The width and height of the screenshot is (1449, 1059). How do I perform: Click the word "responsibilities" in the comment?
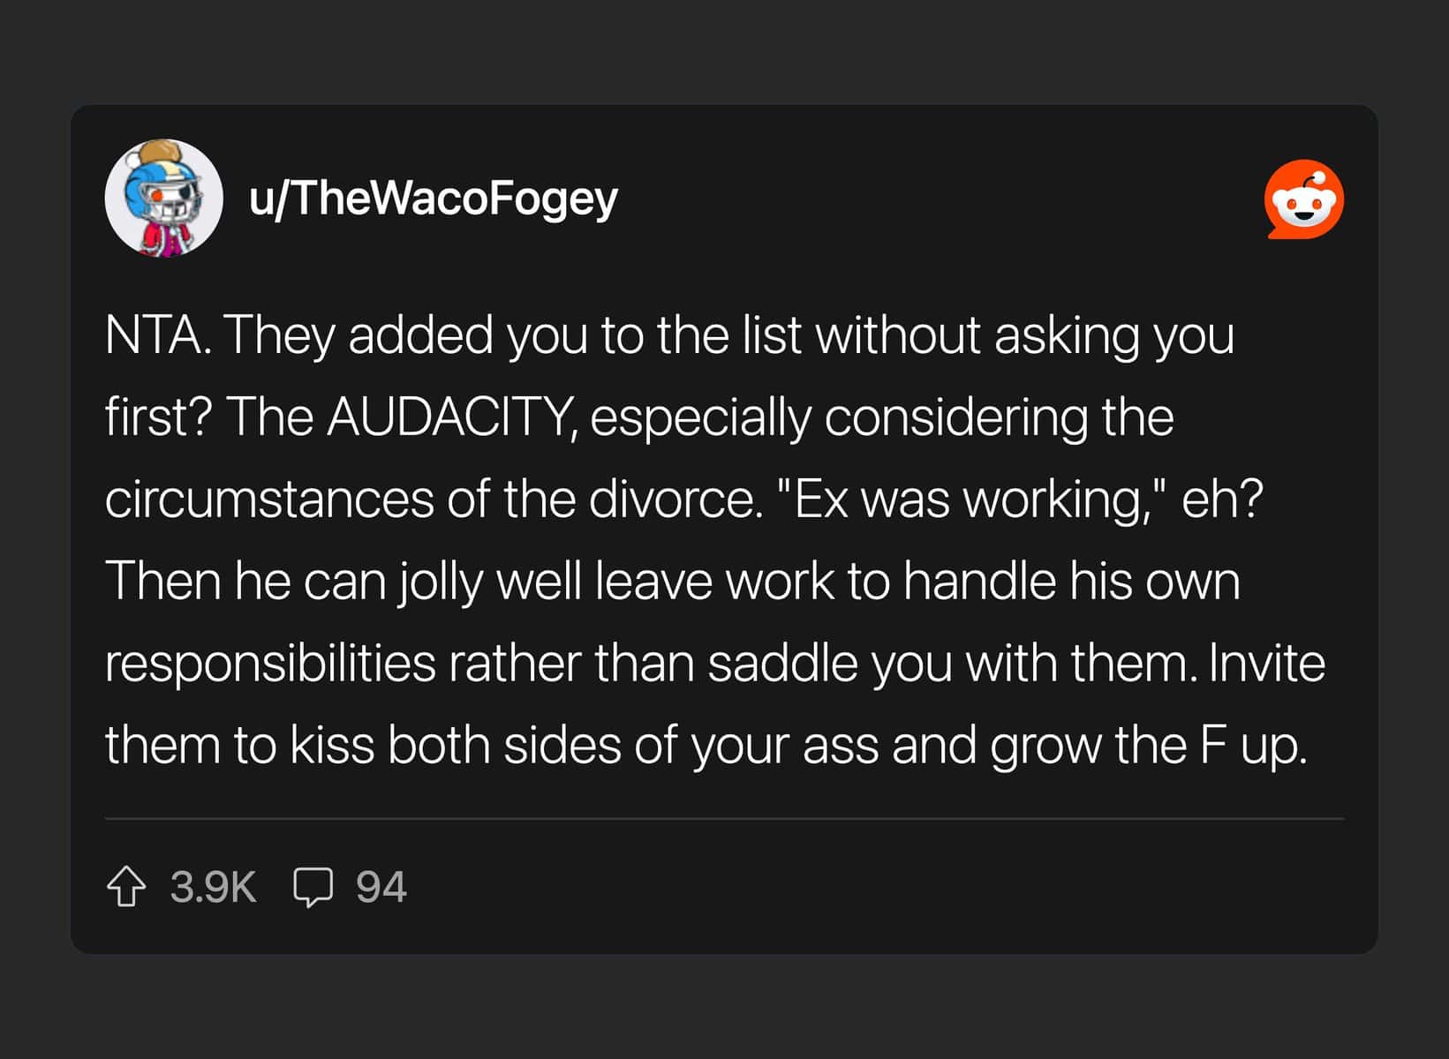pos(270,664)
